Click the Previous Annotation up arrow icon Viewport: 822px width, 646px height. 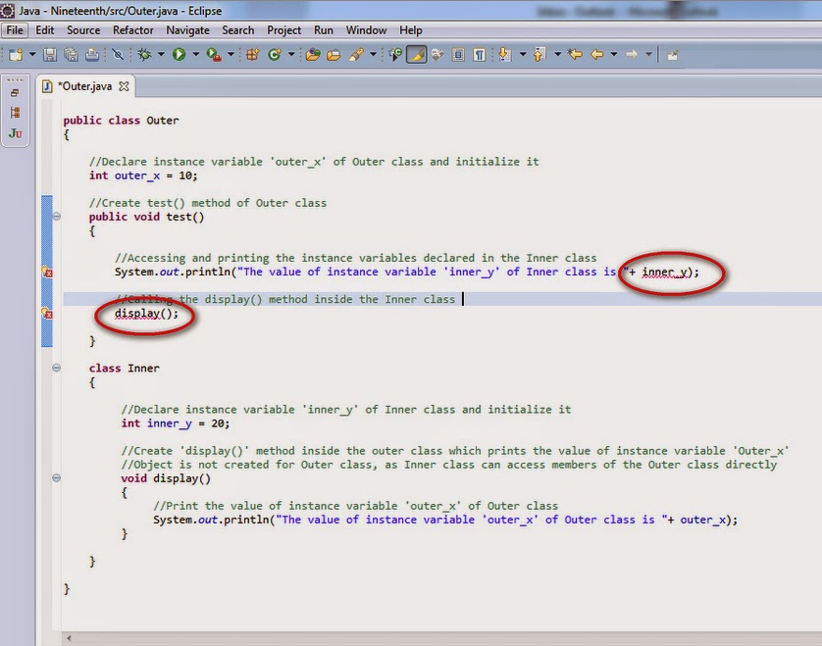[x=539, y=55]
